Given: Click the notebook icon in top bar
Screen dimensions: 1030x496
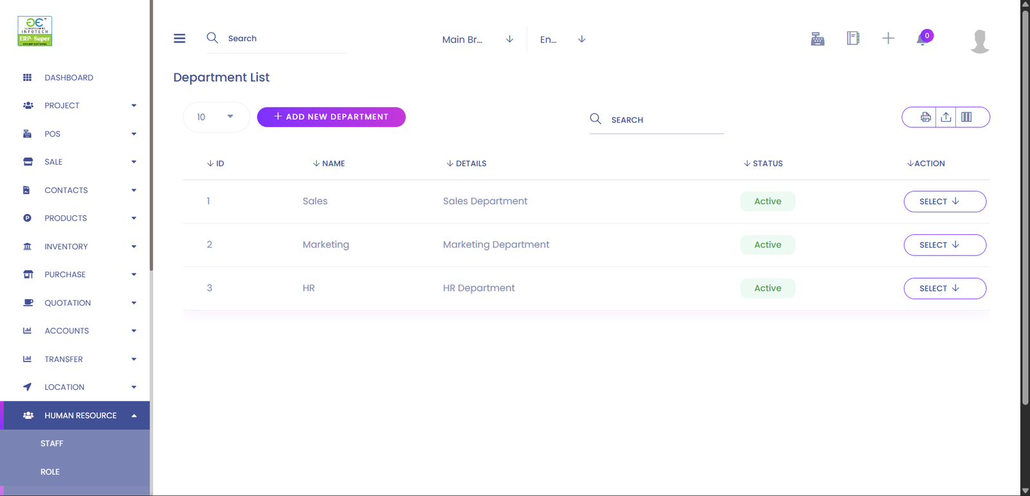Looking at the screenshot, I should (x=853, y=39).
